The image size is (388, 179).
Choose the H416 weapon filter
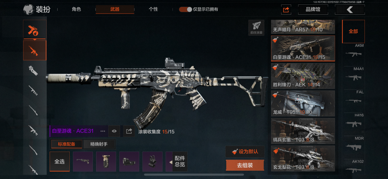(353, 121)
